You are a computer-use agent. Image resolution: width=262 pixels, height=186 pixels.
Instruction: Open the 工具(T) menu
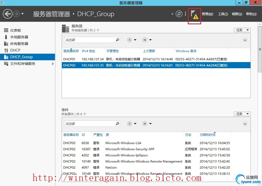pos(223,14)
